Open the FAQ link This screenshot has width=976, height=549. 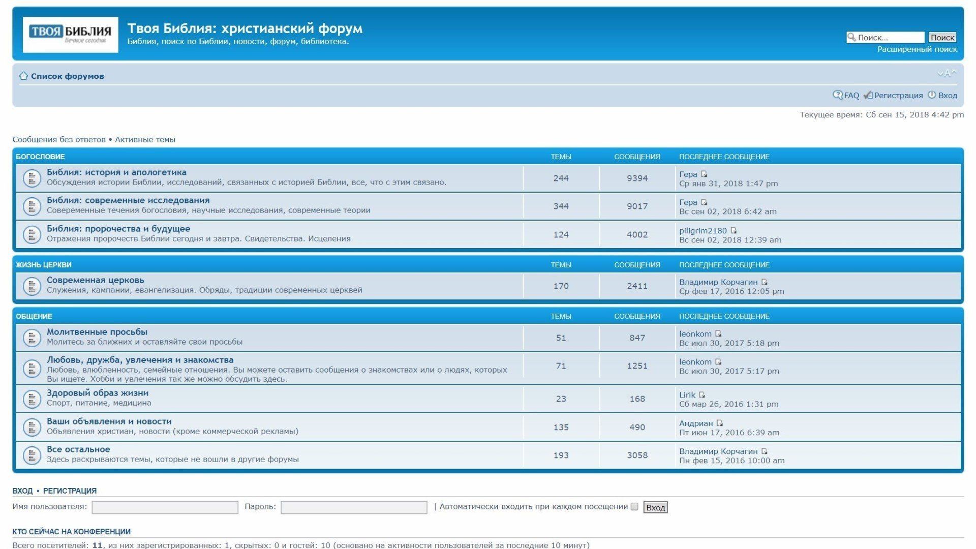coord(851,96)
